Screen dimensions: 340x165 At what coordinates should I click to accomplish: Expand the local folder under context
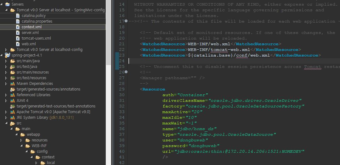[x=37, y=163]
